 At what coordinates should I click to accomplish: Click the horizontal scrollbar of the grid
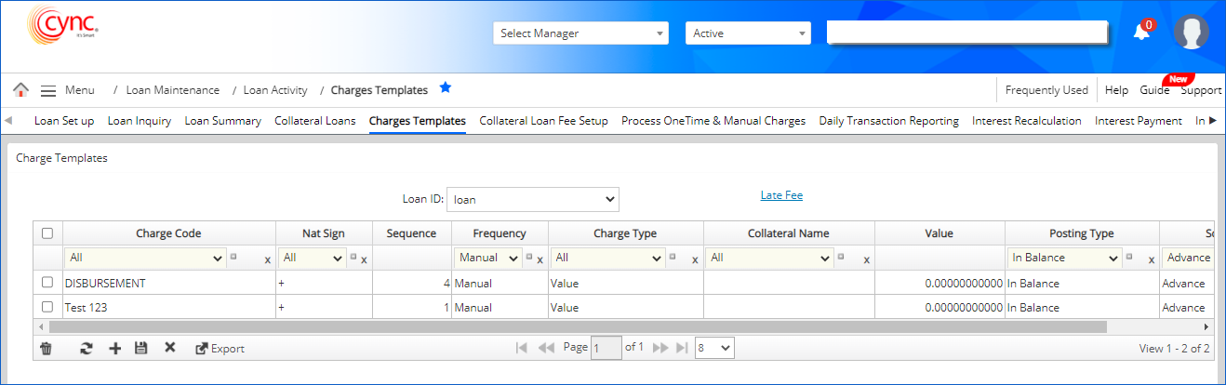click(577, 327)
